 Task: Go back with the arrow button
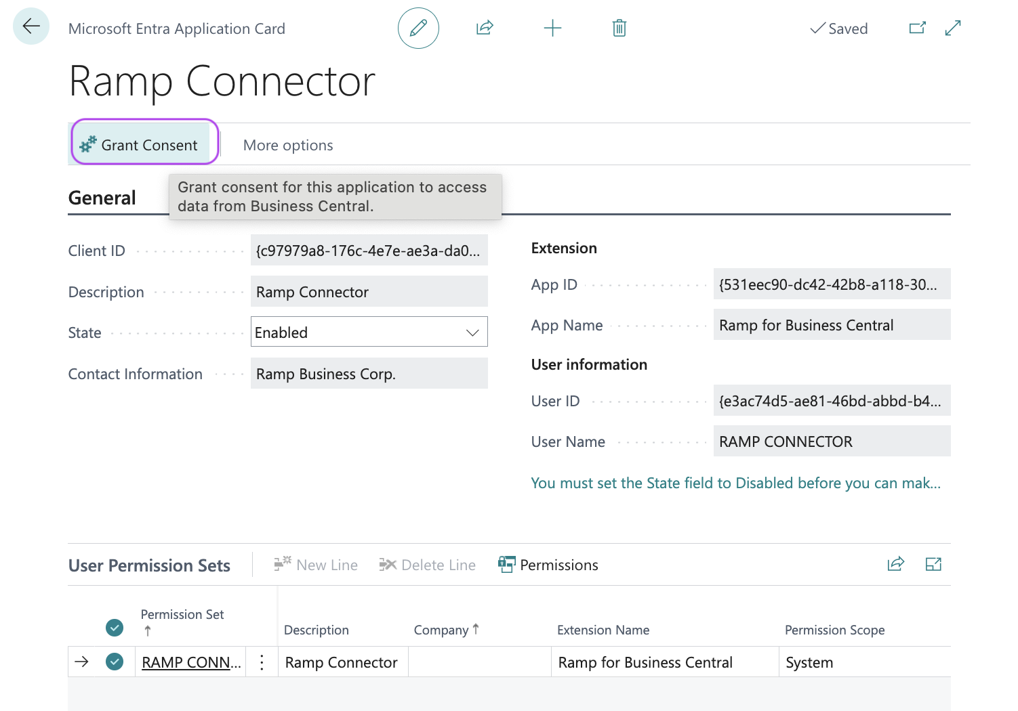31,27
